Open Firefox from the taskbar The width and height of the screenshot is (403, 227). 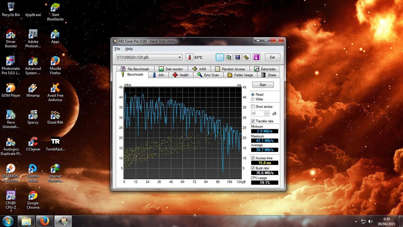45,221
